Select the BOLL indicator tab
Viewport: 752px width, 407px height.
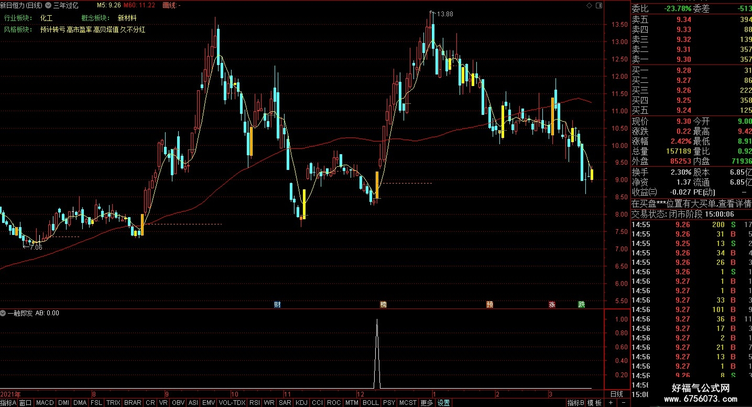(370, 403)
